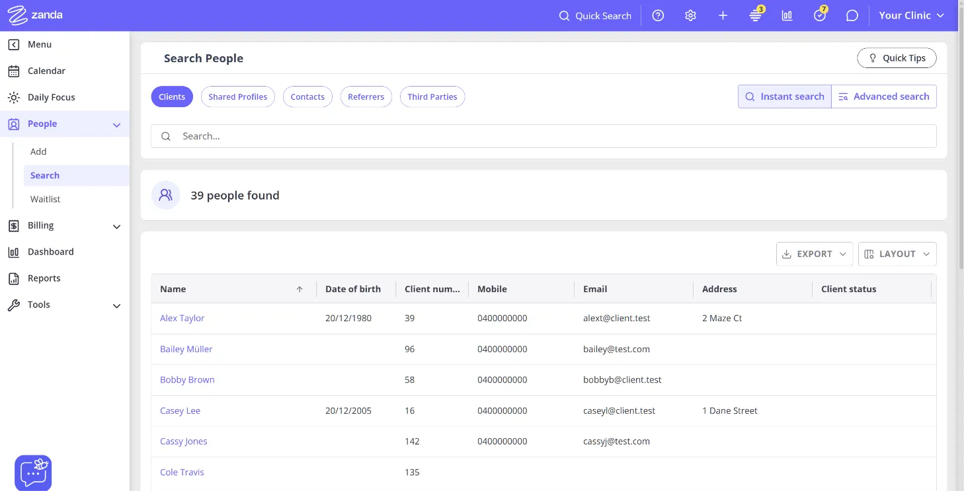
Task: Switch to Advanced search mode
Action: click(884, 96)
